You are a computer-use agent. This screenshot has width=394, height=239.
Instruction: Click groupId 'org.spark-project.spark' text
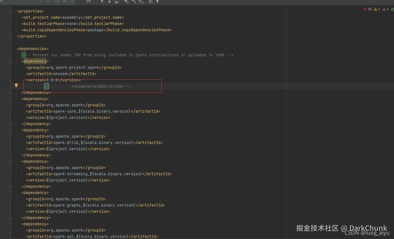[73, 67]
